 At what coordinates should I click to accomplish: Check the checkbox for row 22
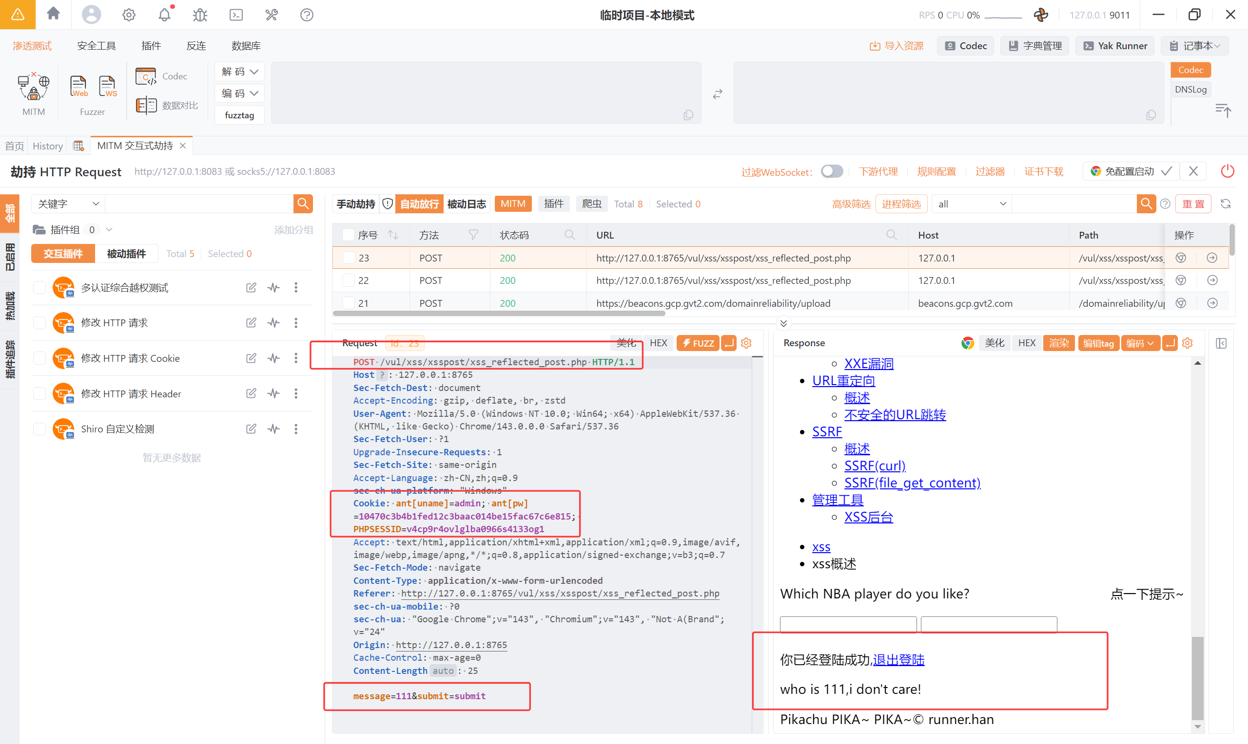coord(348,280)
